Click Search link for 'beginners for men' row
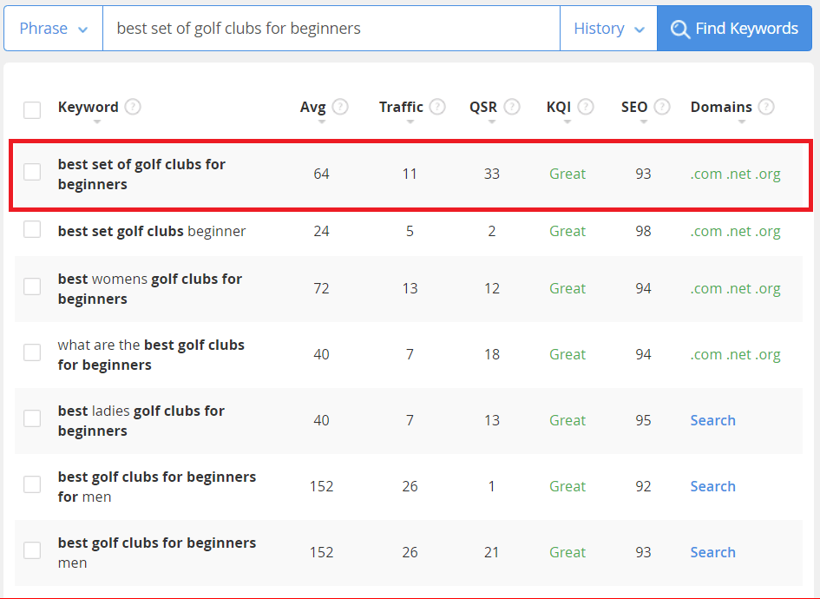820x599 pixels. tap(712, 486)
